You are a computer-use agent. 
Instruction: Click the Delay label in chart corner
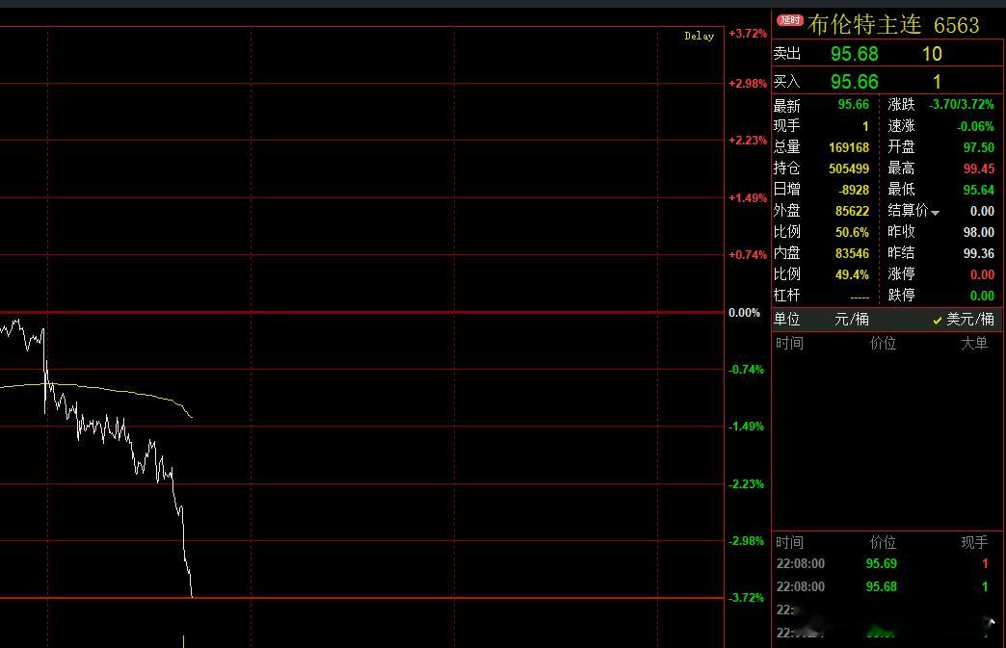coord(699,36)
